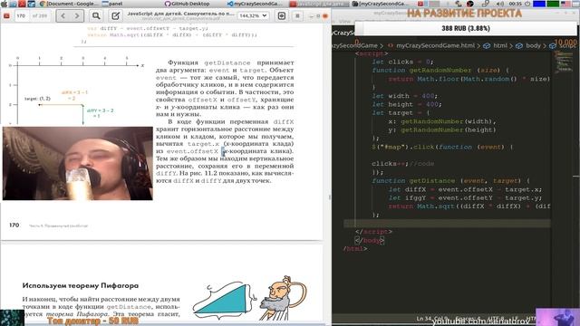Go to next page in PDF viewer
580x326 pixels.
[76, 16]
